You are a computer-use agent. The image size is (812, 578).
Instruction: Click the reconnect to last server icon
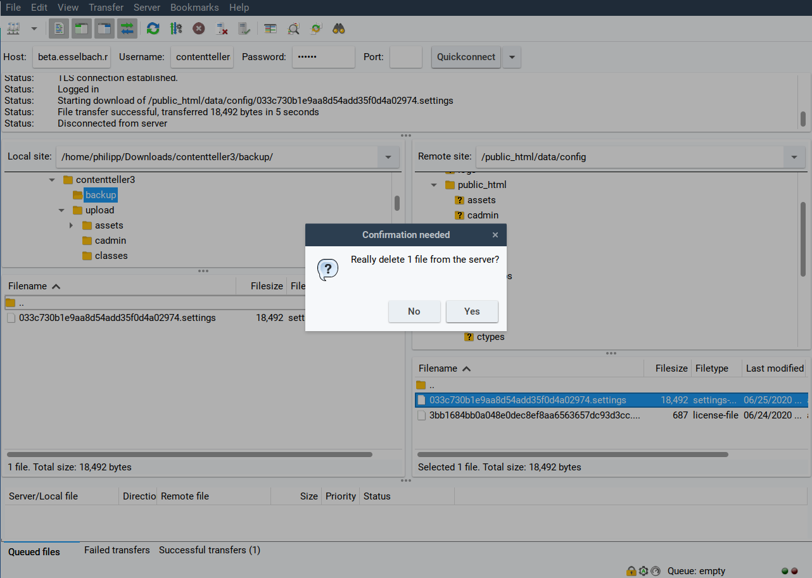point(244,28)
